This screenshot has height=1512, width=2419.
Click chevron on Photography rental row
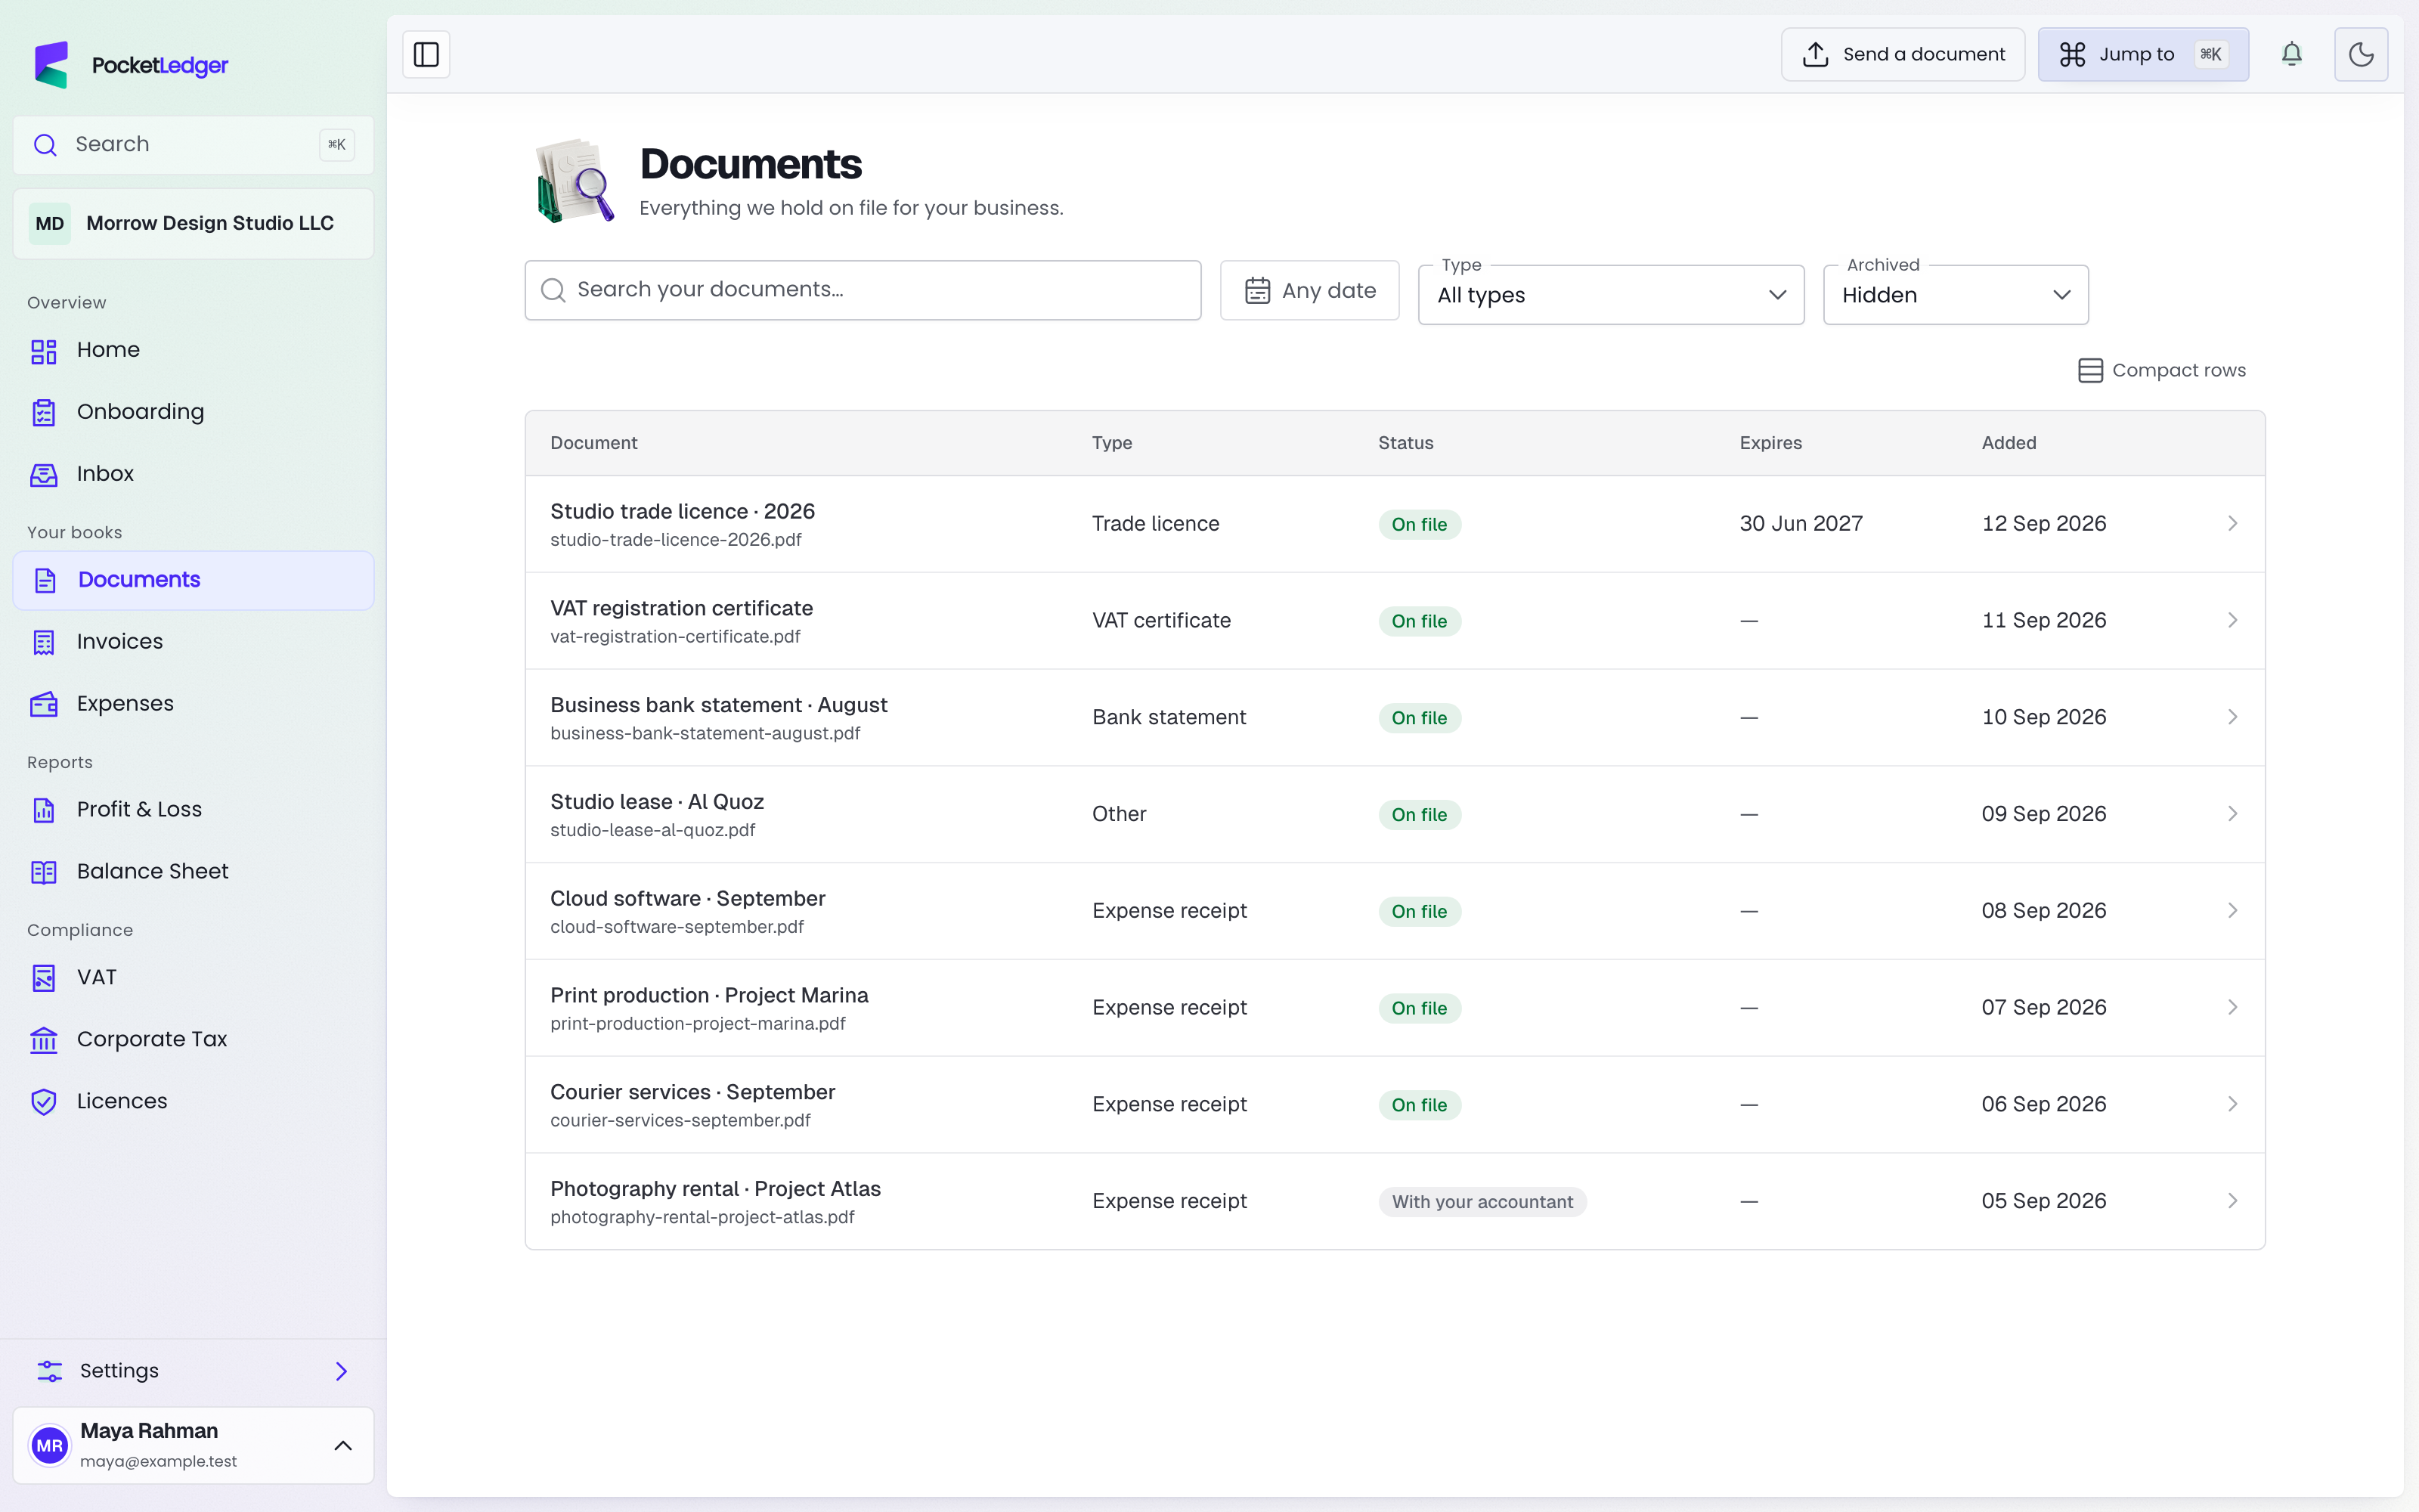tap(2232, 1201)
